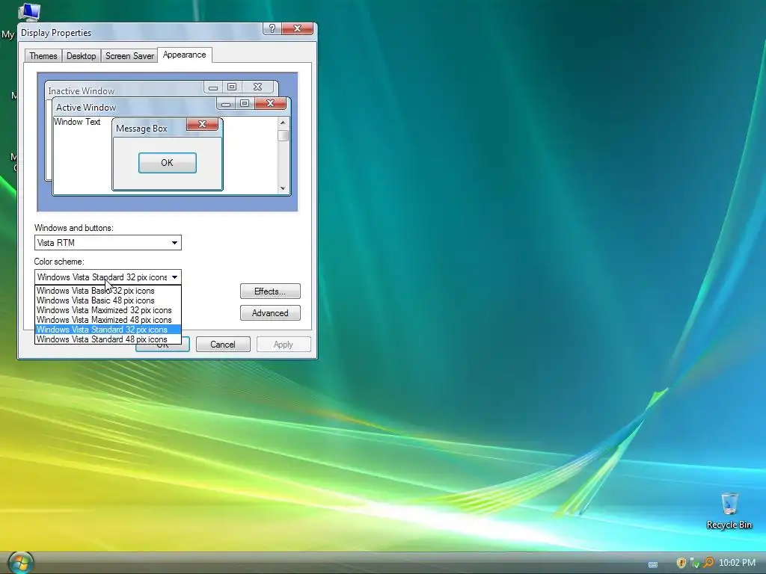The height and width of the screenshot is (574, 766).
Task: Click the preview scrollbar thumb
Action: click(283, 135)
